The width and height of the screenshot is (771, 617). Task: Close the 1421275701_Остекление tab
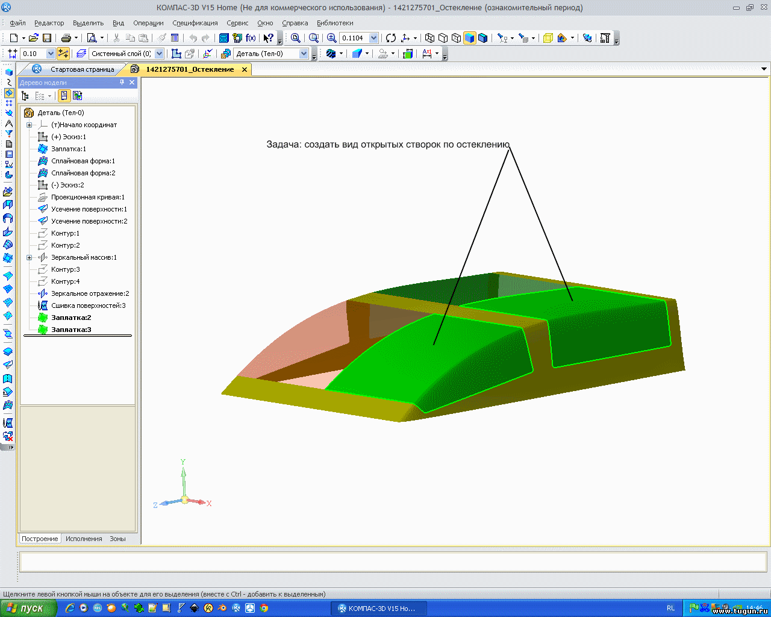pyautogui.click(x=245, y=69)
